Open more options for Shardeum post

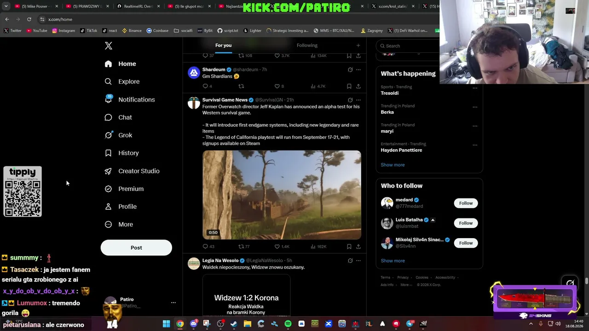[x=358, y=70]
